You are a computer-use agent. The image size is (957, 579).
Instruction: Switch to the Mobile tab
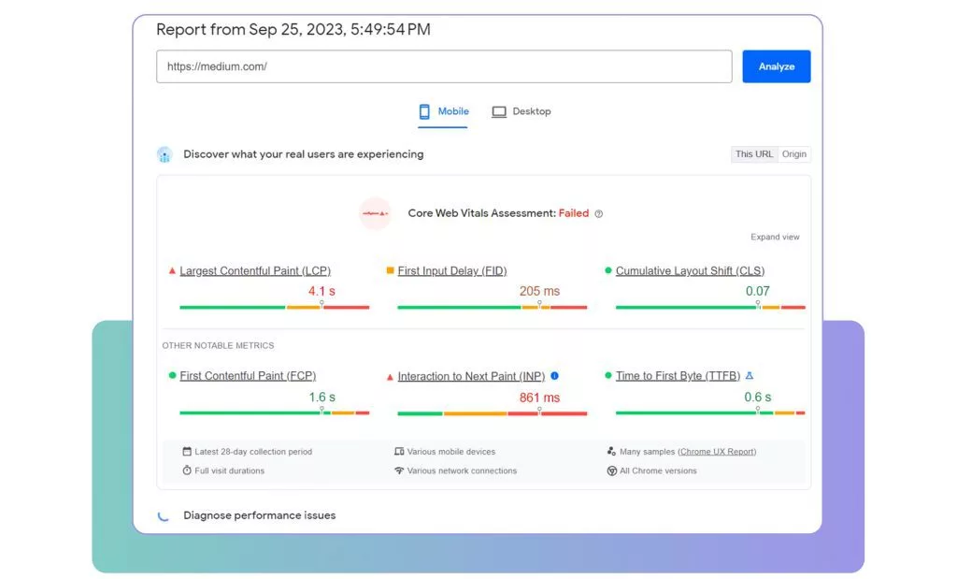(x=444, y=111)
